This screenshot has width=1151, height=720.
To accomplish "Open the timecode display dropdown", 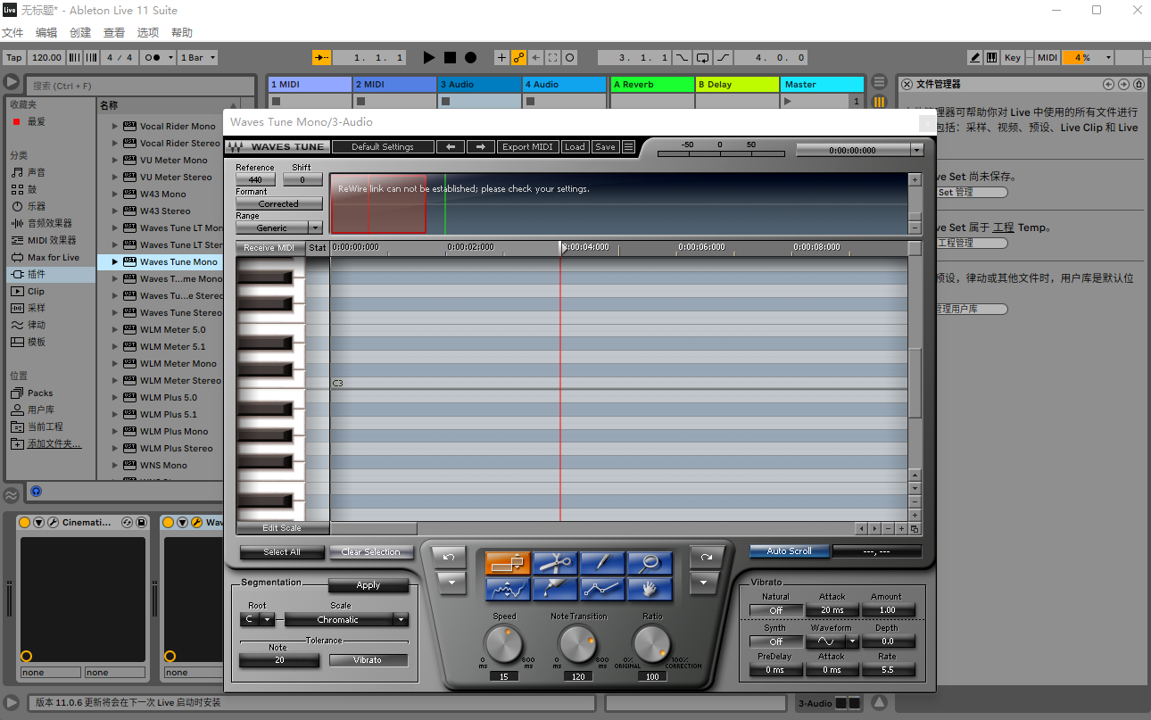I will [x=916, y=150].
